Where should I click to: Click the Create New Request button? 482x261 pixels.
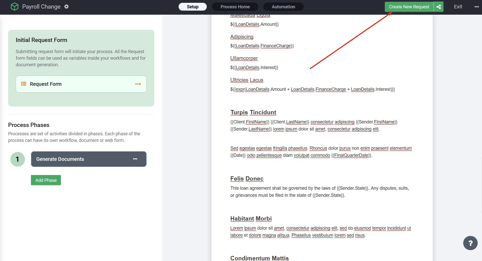click(409, 7)
